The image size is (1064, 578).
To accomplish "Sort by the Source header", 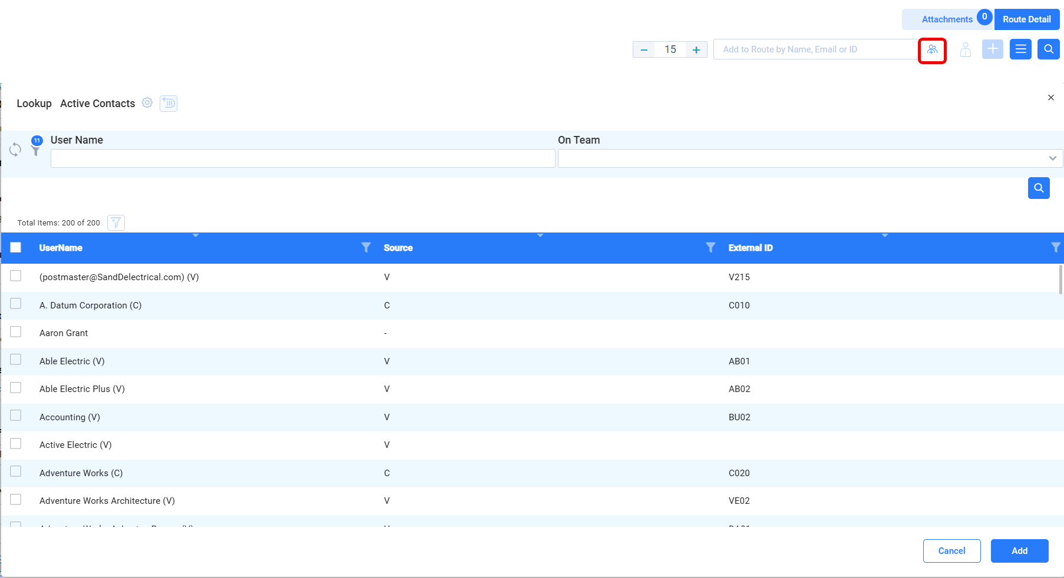I will pyautogui.click(x=398, y=248).
